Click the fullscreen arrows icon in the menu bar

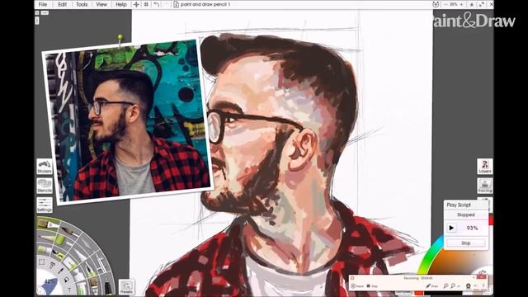pyautogui.click(x=482, y=4)
